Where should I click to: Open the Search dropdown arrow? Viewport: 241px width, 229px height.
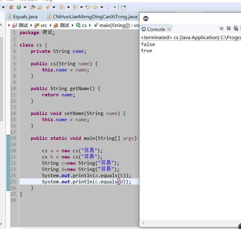pyautogui.click(x=54, y=7)
